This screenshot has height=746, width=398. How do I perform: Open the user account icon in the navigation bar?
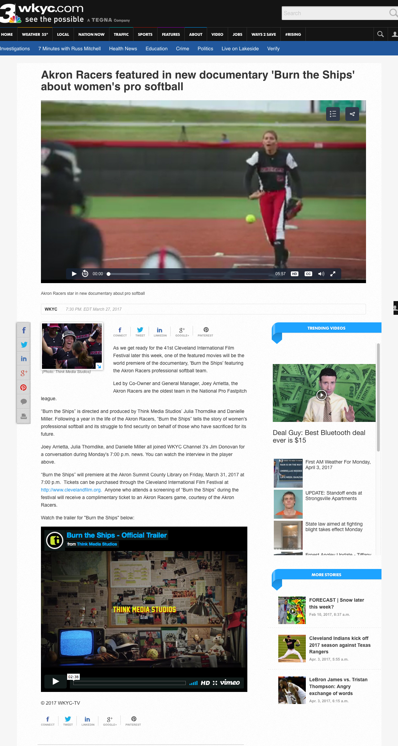tap(394, 34)
